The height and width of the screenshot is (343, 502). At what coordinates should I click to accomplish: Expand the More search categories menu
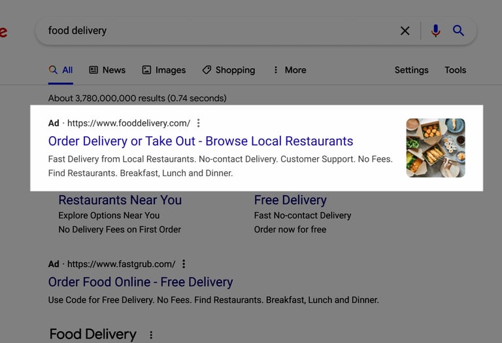click(290, 70)
